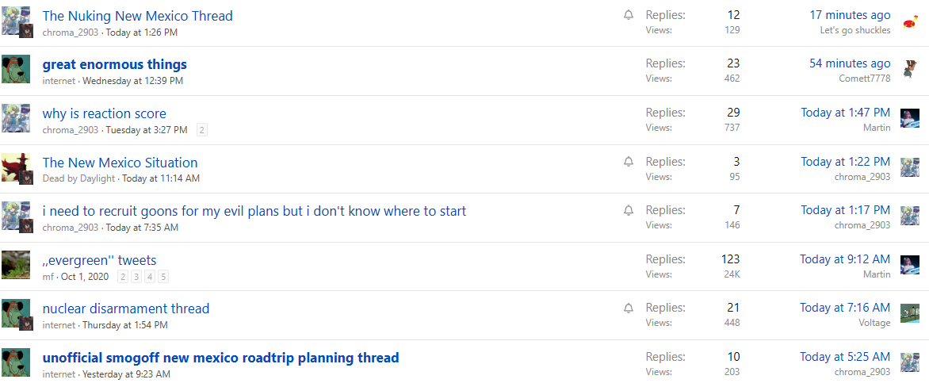This screenshot has height=387, width=929.
Task: Open page 3 of evergreen tweets thread
Action: [x=136, y=277]
